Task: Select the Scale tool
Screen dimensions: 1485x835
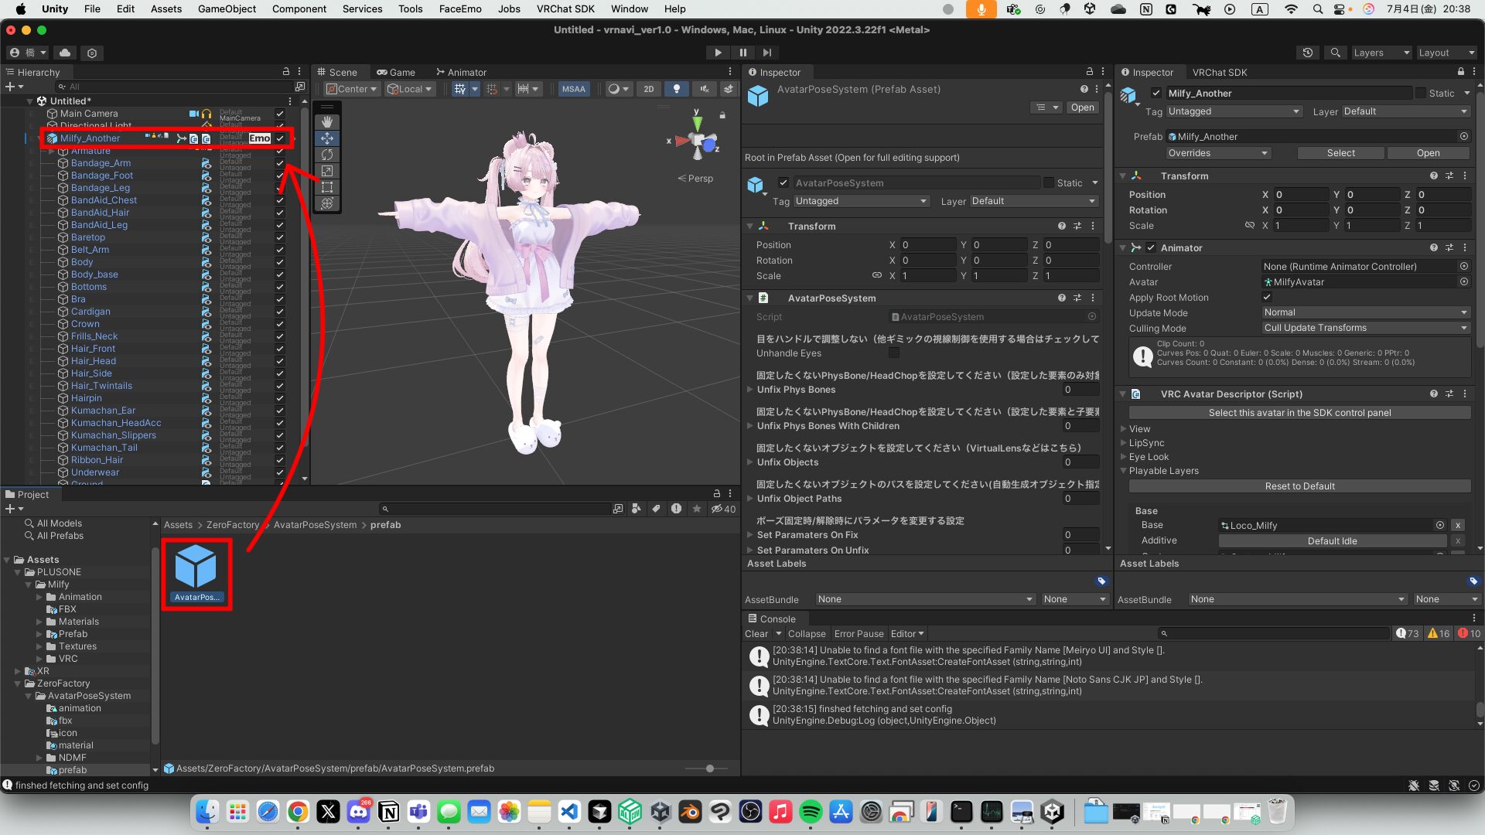Action: [327, 170]
